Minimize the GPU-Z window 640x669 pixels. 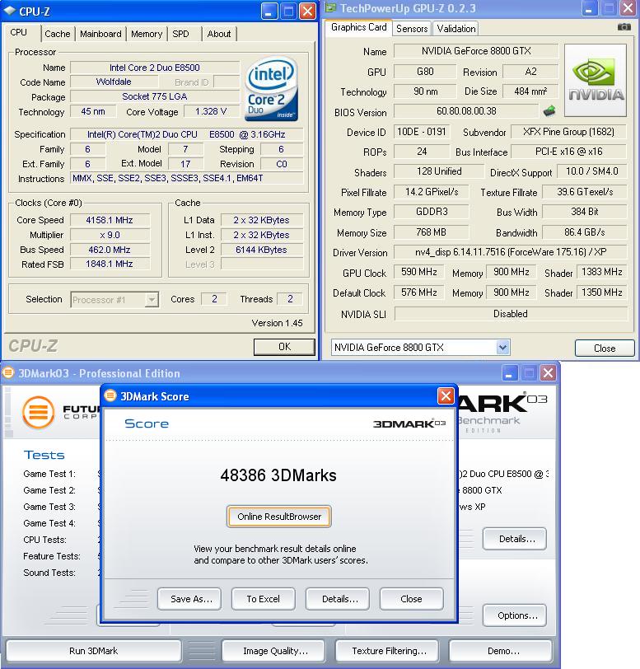click(x=589, y=8)
